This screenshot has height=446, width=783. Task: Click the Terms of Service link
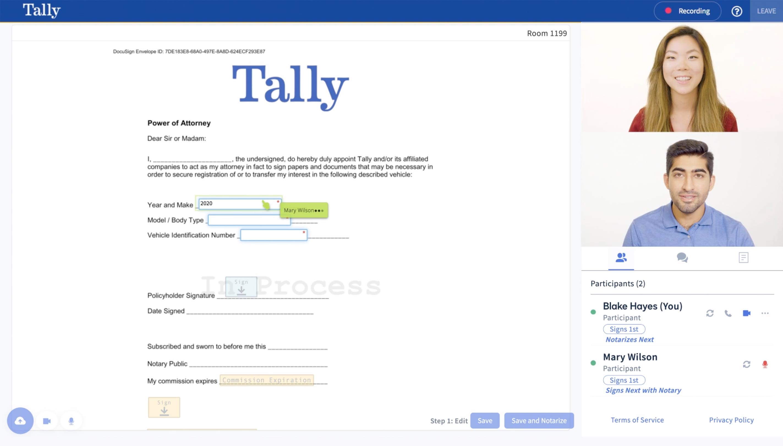pyautogui.click(x=637, y=420)
